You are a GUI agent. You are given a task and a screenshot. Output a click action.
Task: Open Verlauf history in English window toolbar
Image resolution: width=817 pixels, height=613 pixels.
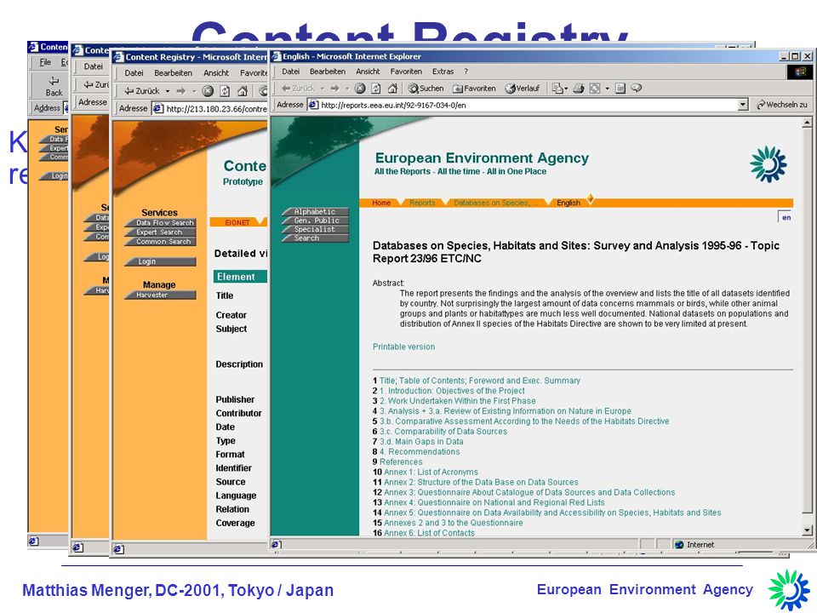(x=523, y=88)
